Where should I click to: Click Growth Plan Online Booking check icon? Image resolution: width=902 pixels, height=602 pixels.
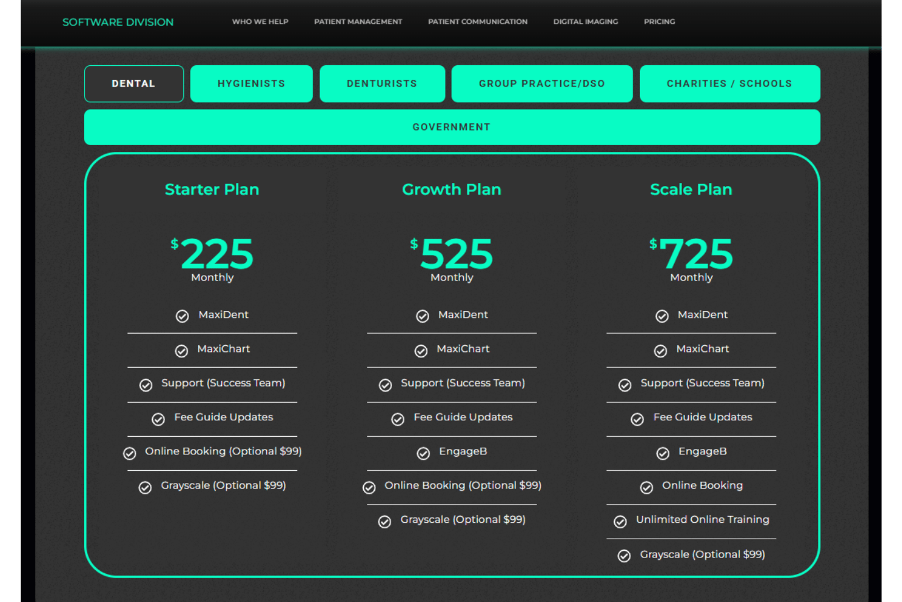point(369,487)
